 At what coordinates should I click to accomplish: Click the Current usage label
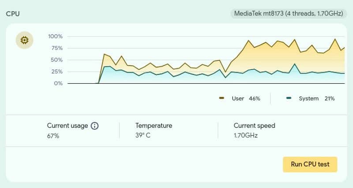tap(68, 126)
